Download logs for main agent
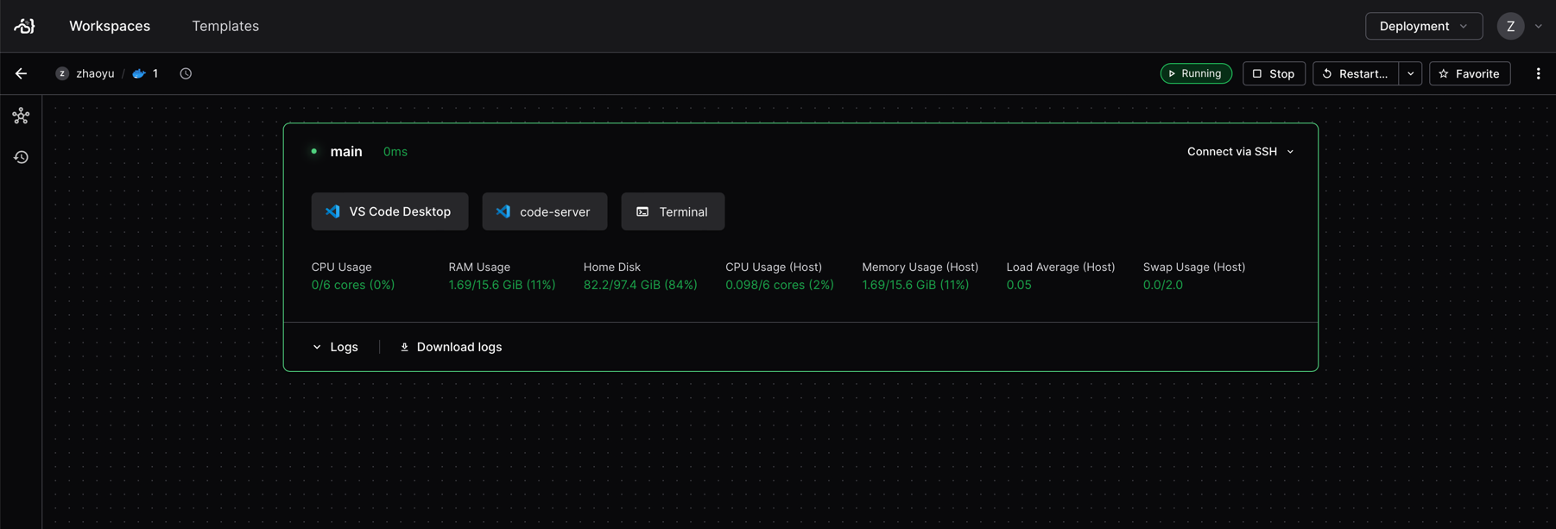The height and width of the screenshot is (529, 1556). [x=451, y=347]
